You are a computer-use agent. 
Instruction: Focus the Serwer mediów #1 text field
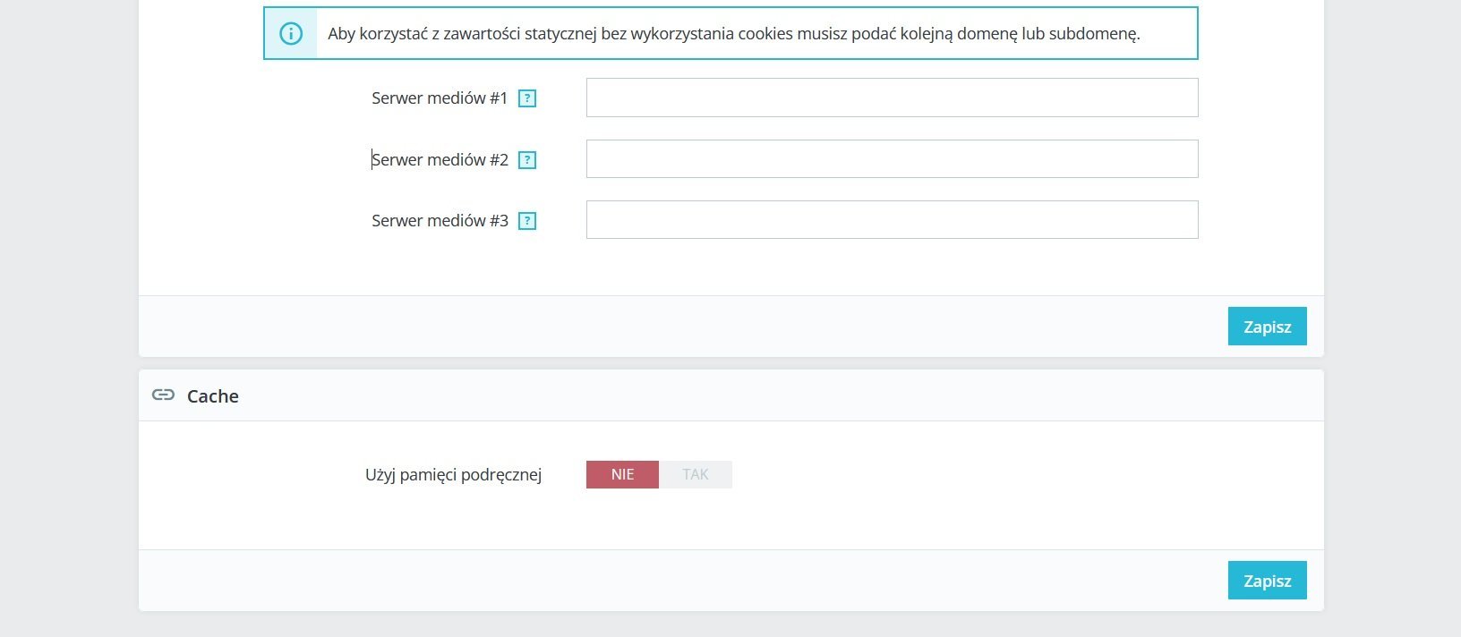click(x=892, y=98)
